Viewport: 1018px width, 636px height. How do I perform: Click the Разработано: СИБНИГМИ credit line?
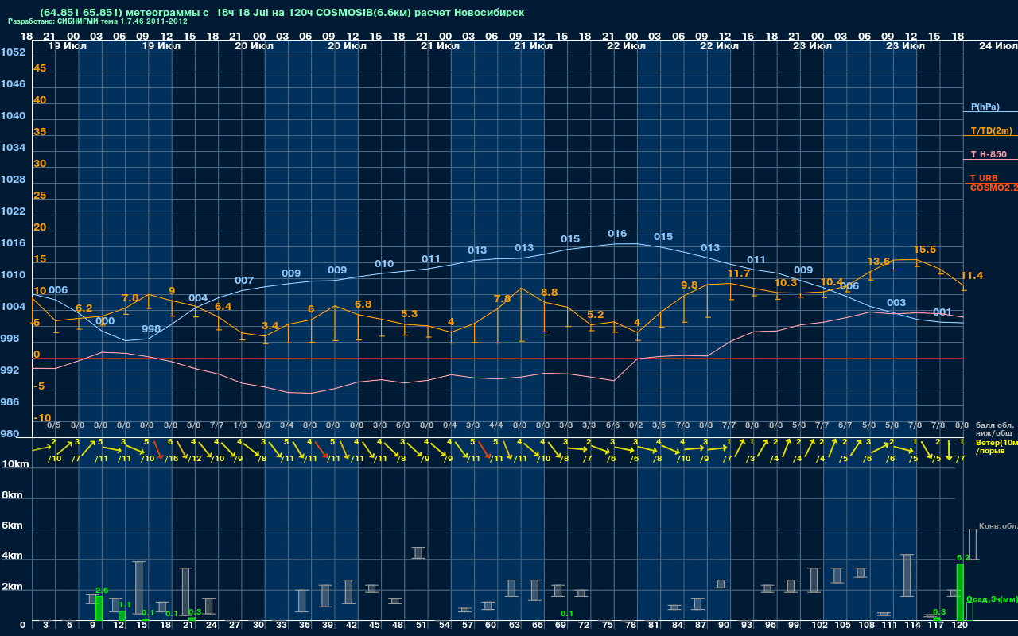(x=98, y=21)
